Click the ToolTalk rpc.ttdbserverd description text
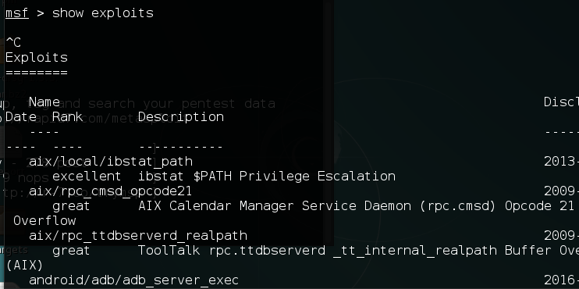This screenshot has width=579, height=289. [358, 250]
